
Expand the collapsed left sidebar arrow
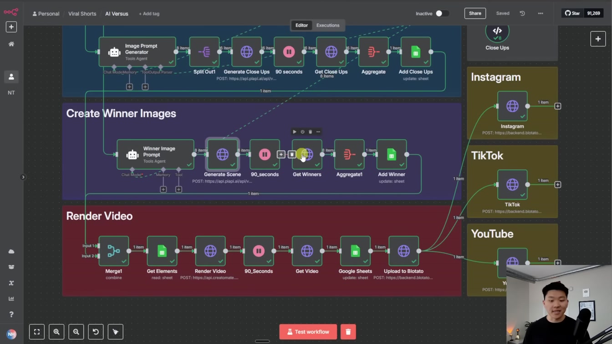click(23, 177)
